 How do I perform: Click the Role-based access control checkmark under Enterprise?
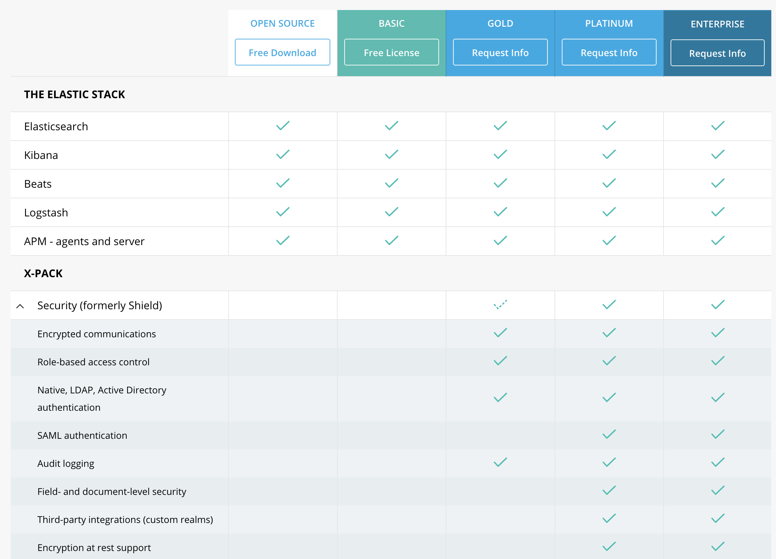718,361
